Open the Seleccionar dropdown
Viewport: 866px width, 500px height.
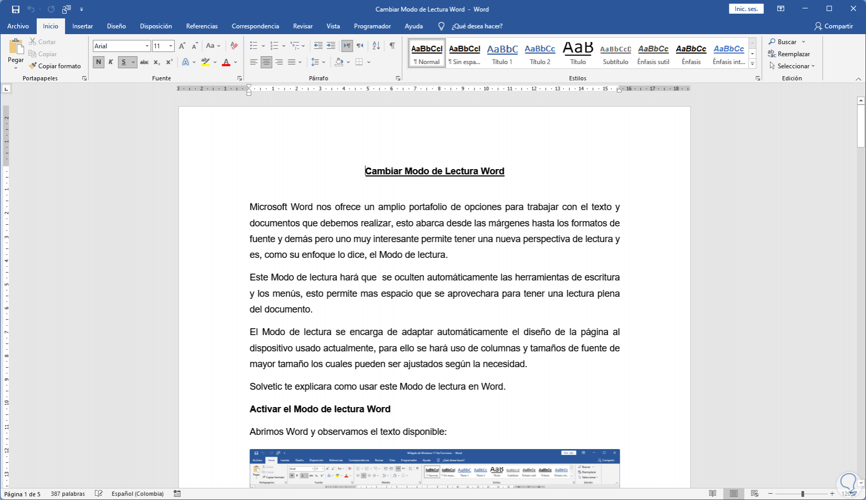pyautogui.click(x=792, y=66)
